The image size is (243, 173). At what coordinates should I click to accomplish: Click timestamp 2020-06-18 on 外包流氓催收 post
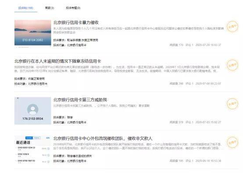point(208,161)
